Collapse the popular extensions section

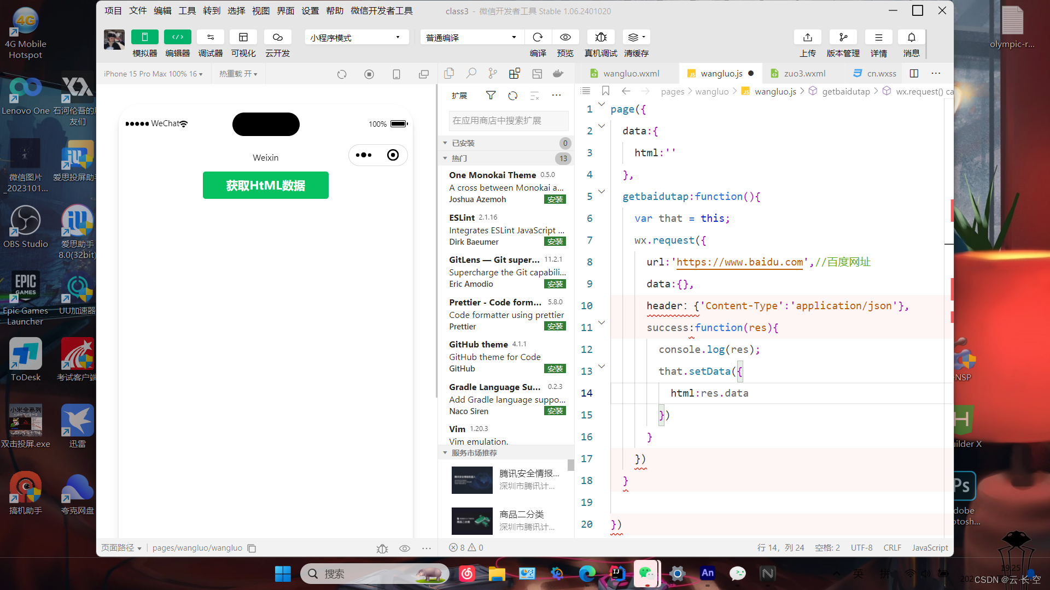[506, 158]
